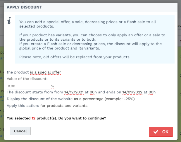
Task: Select the start date 14/12/2021
Action: pyautogui.click(x=74, y=92)
